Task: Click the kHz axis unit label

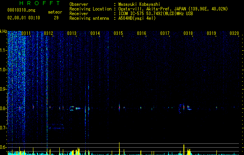Action: 3,31
